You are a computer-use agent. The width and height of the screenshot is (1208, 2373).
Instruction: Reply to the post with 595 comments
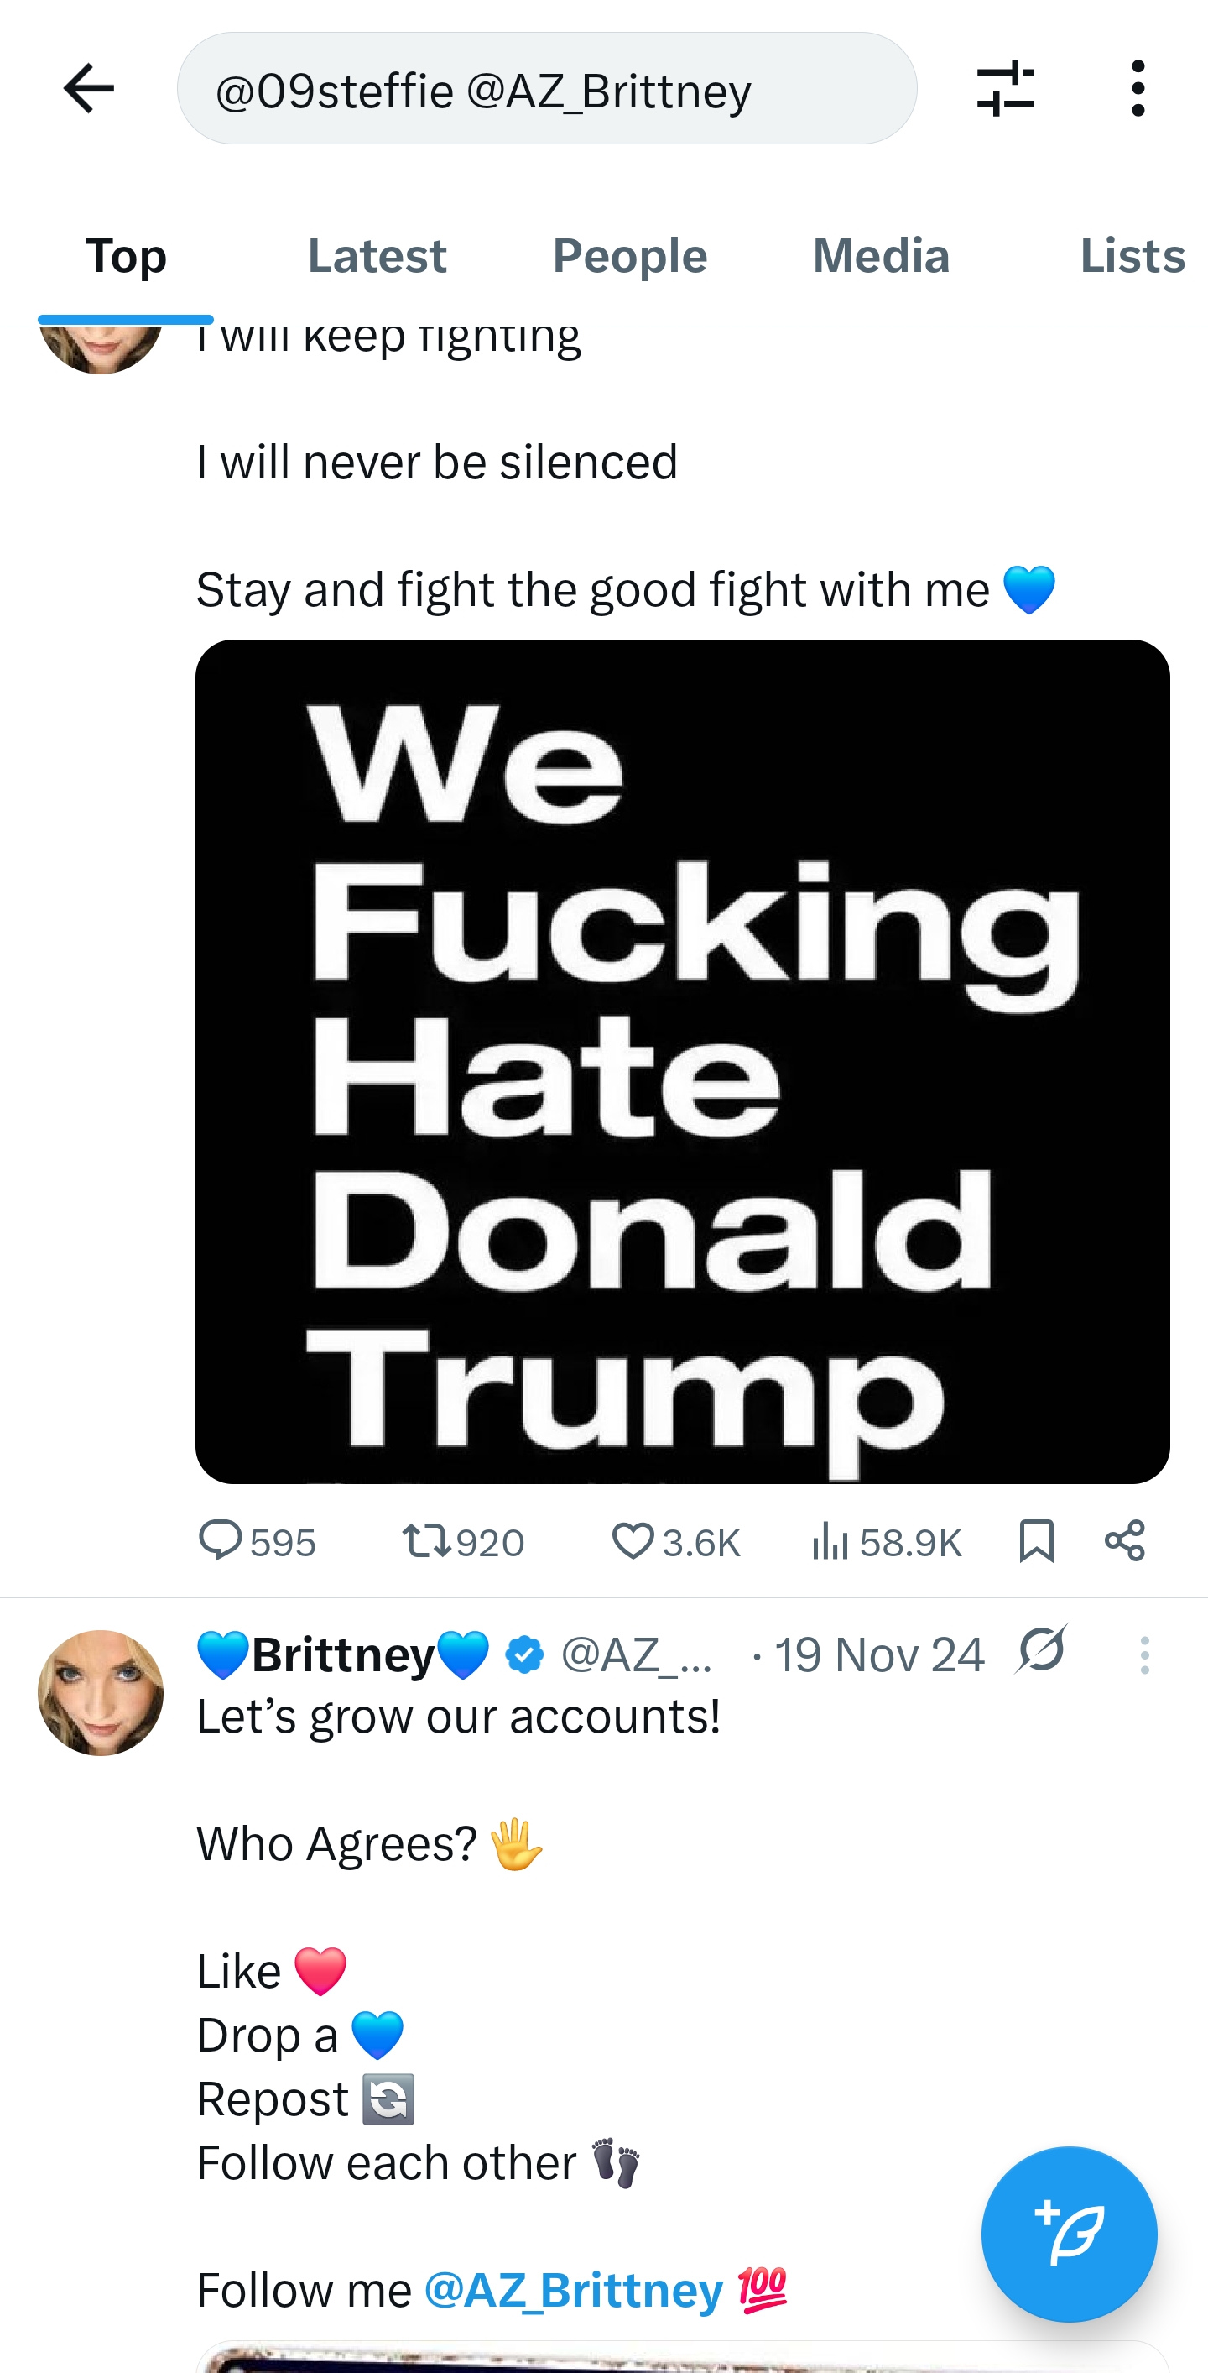pyautogui.click(x=221, y=1541)
